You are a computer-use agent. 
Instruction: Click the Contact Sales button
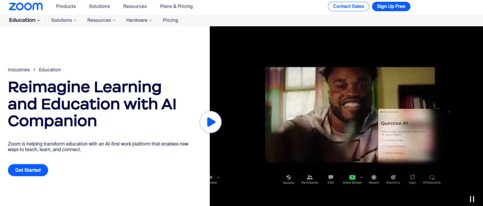tap(349, 7)
